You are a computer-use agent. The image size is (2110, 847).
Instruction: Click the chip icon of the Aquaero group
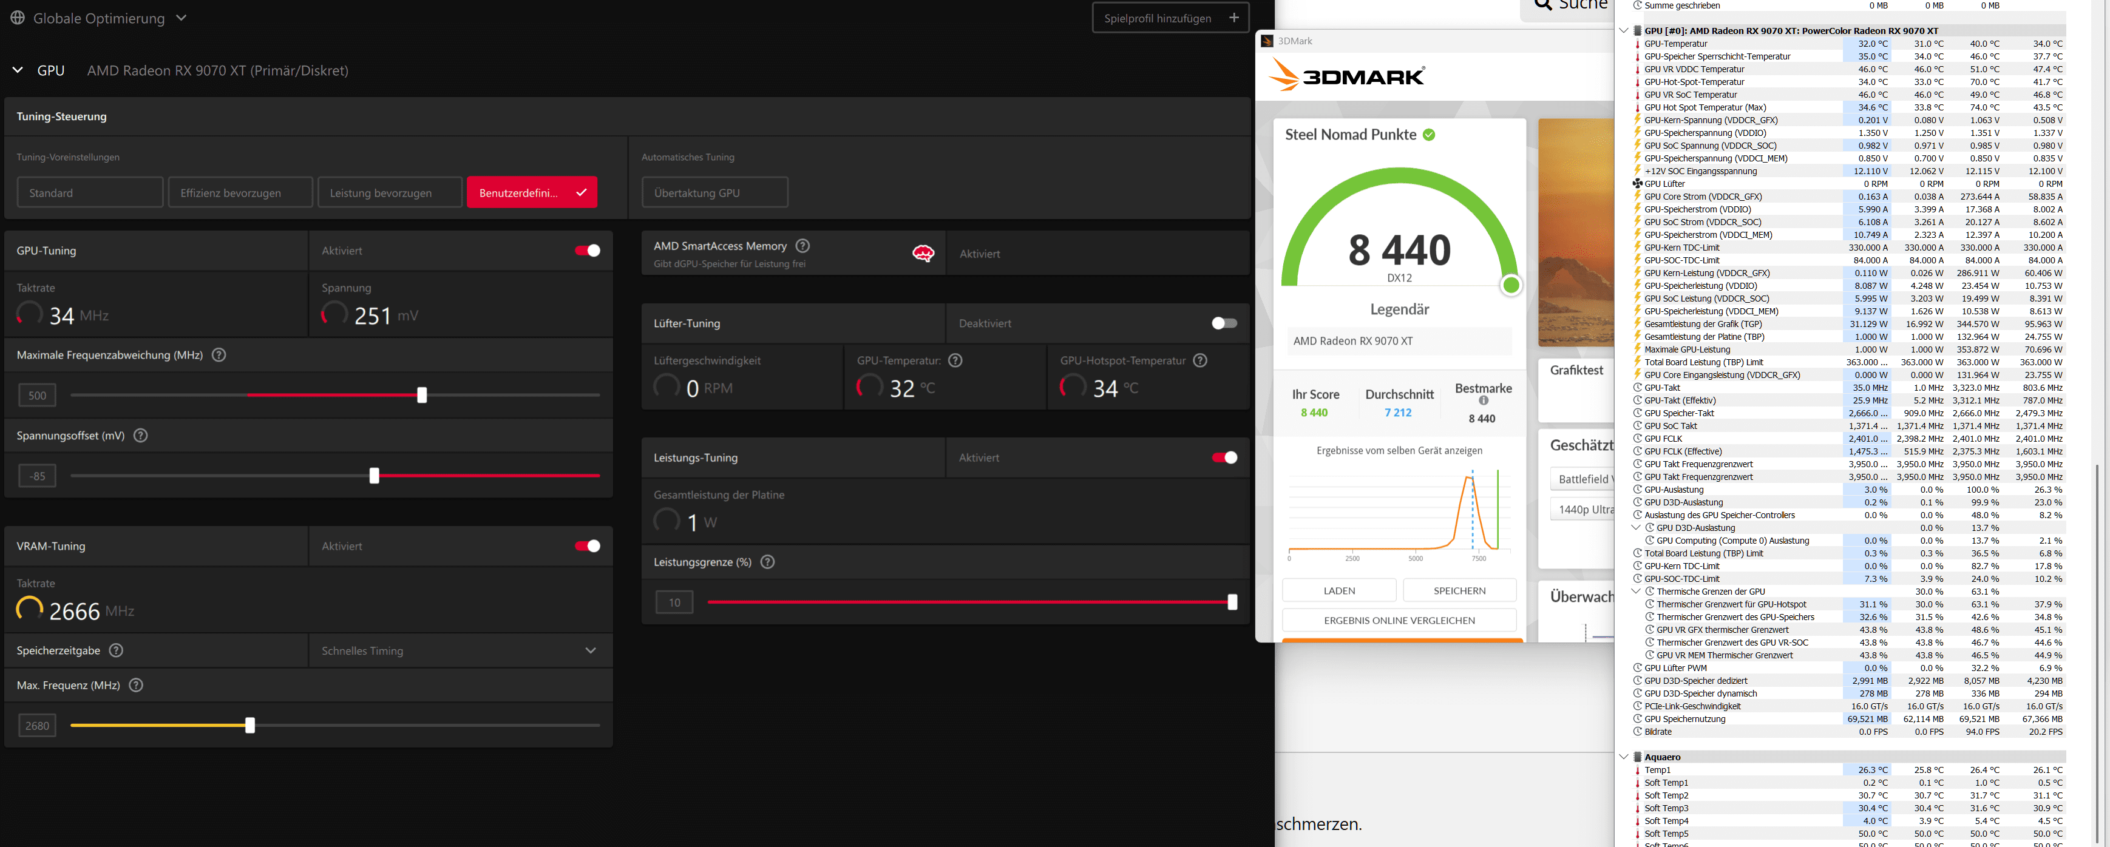(1637, 757)
